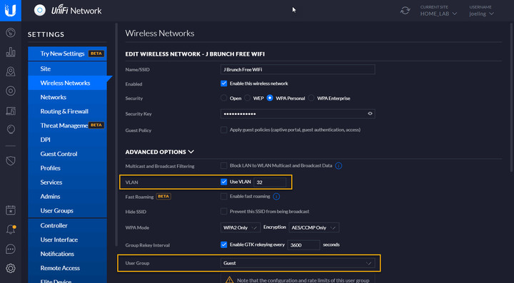The width and height of the screenshot is (514, 283).
Task: Open the Insights lightbulb icon
Action: coord(11,130)
